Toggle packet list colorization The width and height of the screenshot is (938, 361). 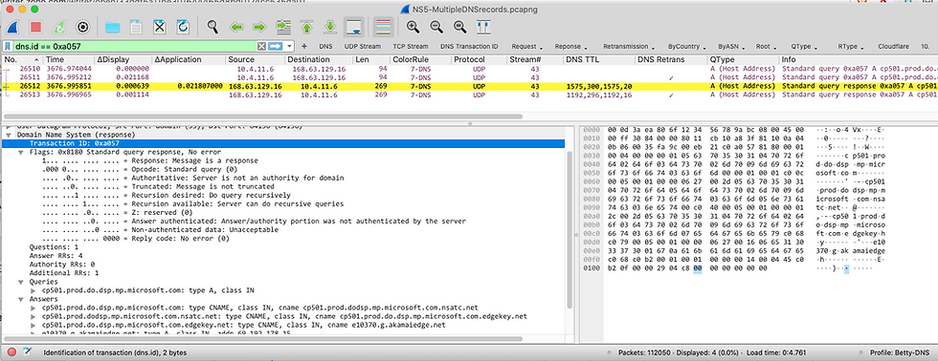[x=383, y=27]
